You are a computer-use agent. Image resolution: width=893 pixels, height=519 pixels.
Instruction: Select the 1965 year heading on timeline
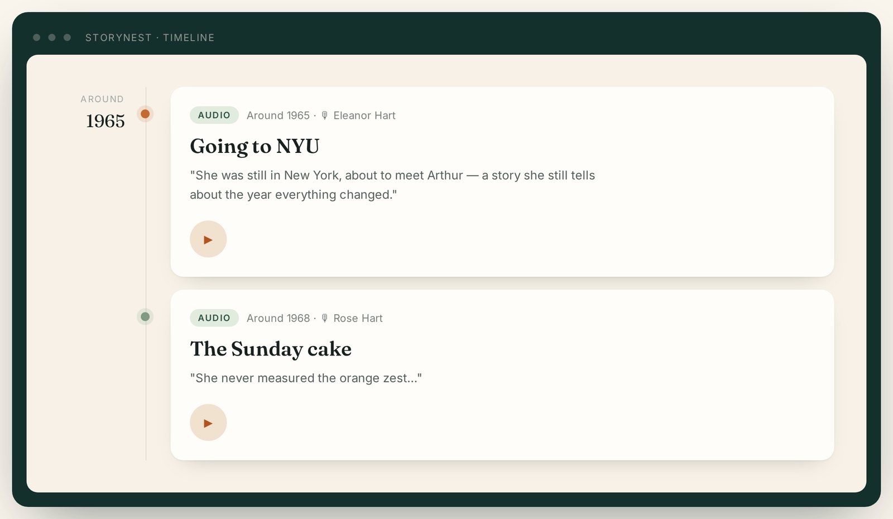105,121
